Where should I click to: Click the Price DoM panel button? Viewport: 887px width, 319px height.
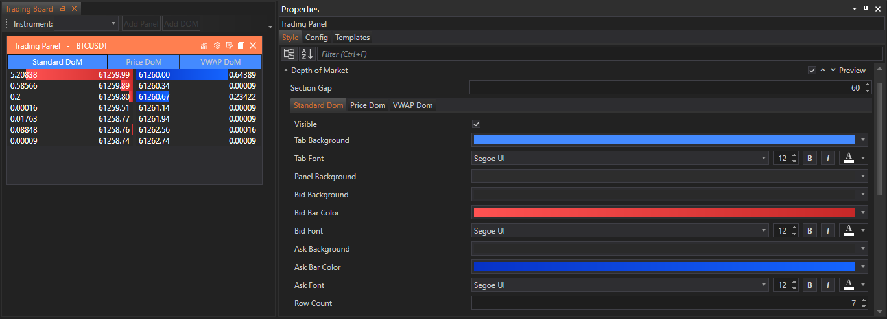click(x=143, y=62)
